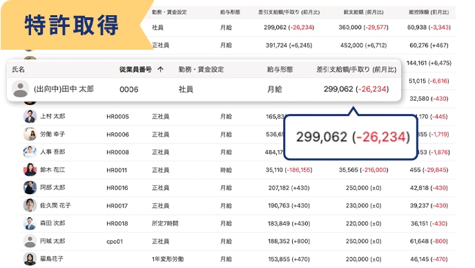Click employee number HR0008
Viewport: 475px width, 268px height.
117,152
